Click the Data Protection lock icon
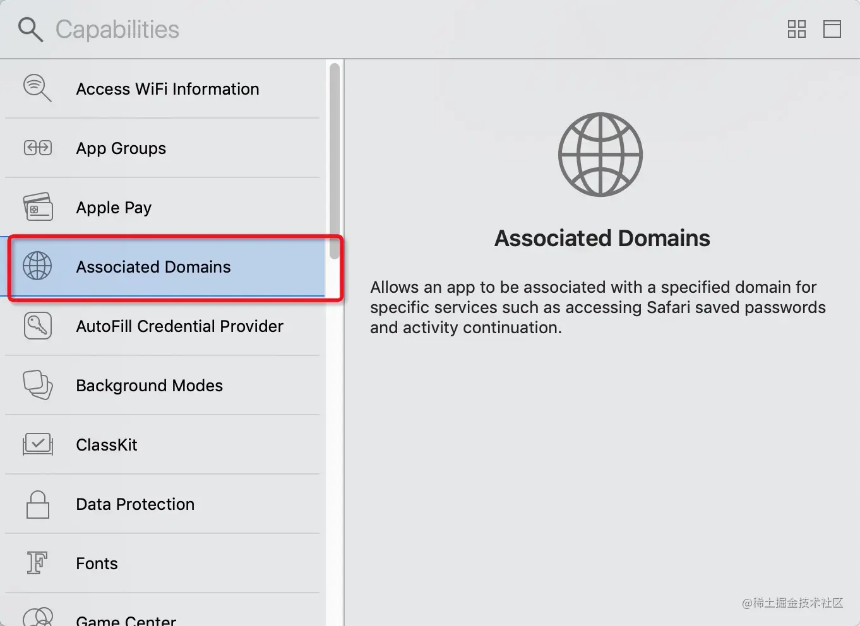This screenshot has width=860, height=626. click(38, 504)
